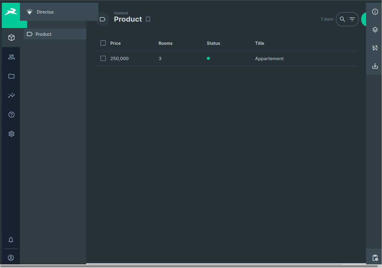Open the Settings module
This screenshot has width=382, height=268.
point(11,134)
